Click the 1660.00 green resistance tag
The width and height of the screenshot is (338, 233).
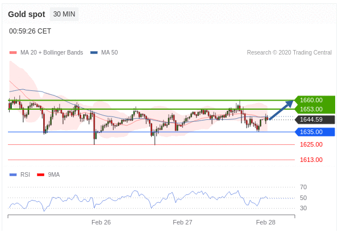(315, 100)
